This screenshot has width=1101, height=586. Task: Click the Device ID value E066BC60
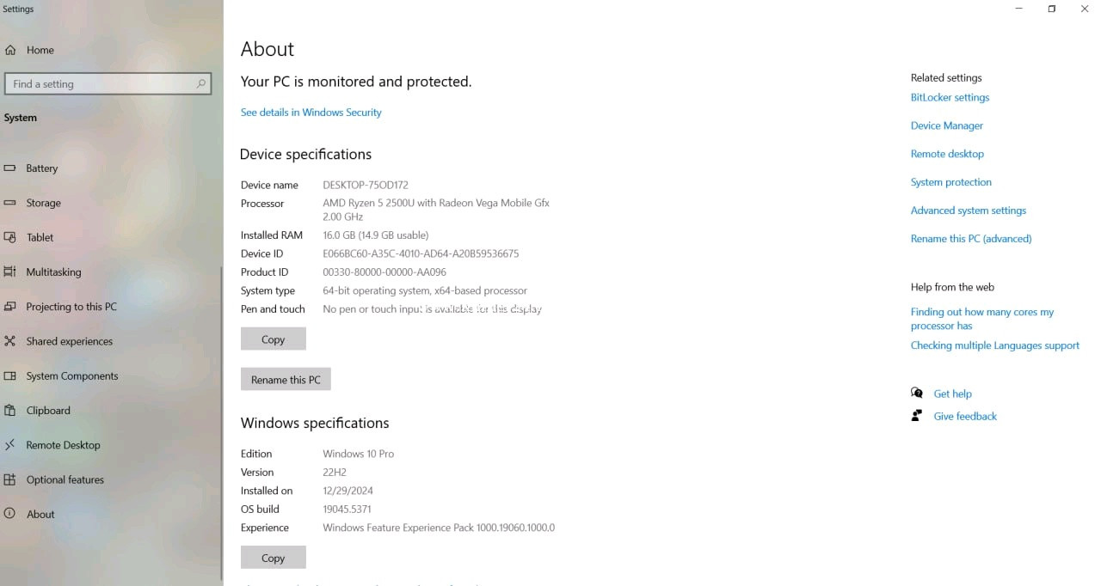(x=421, y=253)
